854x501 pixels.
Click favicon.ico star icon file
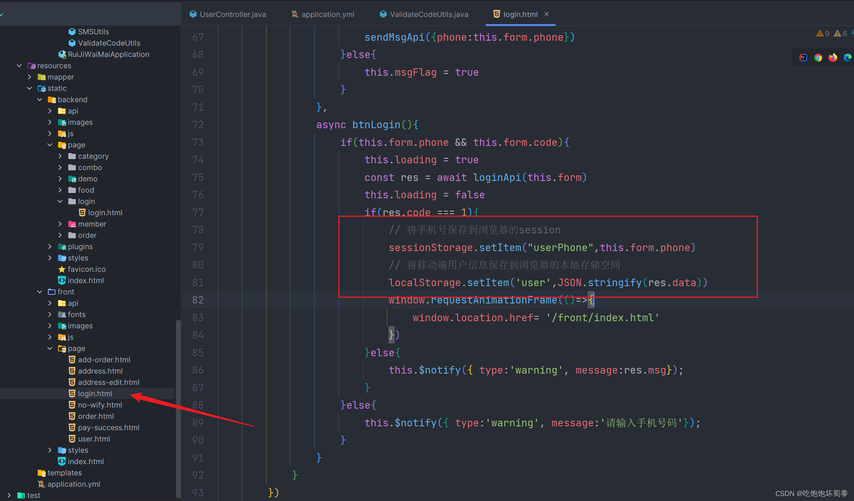pos(86,269)
